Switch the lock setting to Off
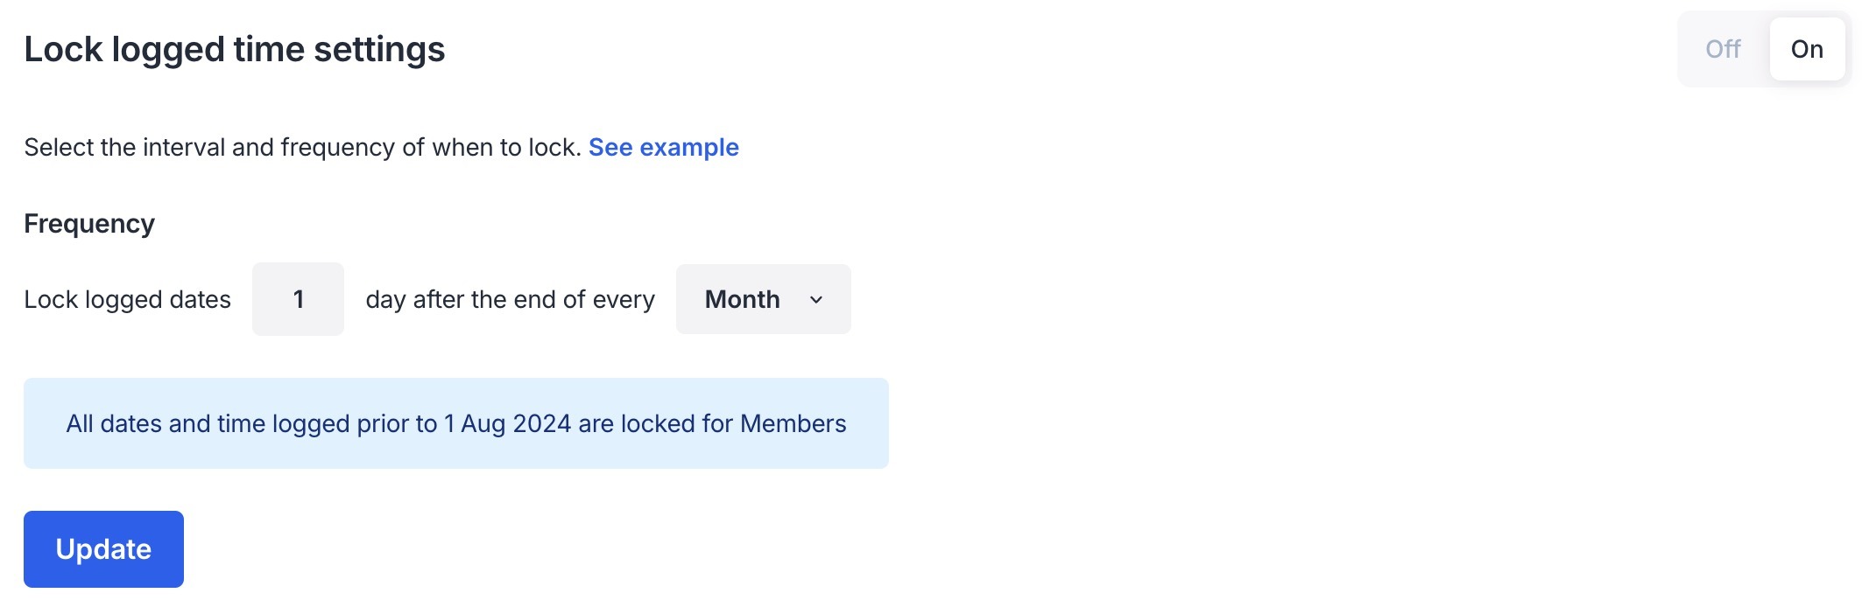The width and height of the screenshot is (1862, 600). pyautogui.click(x=1723, y=49)
